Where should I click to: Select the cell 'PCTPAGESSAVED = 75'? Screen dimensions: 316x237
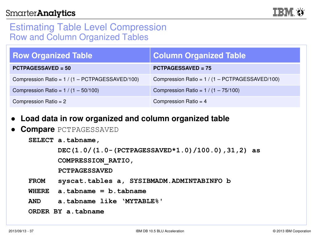(x=225, y=68)
